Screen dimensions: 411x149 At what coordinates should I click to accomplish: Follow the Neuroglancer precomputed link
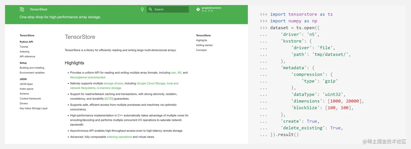pyautogui.click(x=88, y=77)
